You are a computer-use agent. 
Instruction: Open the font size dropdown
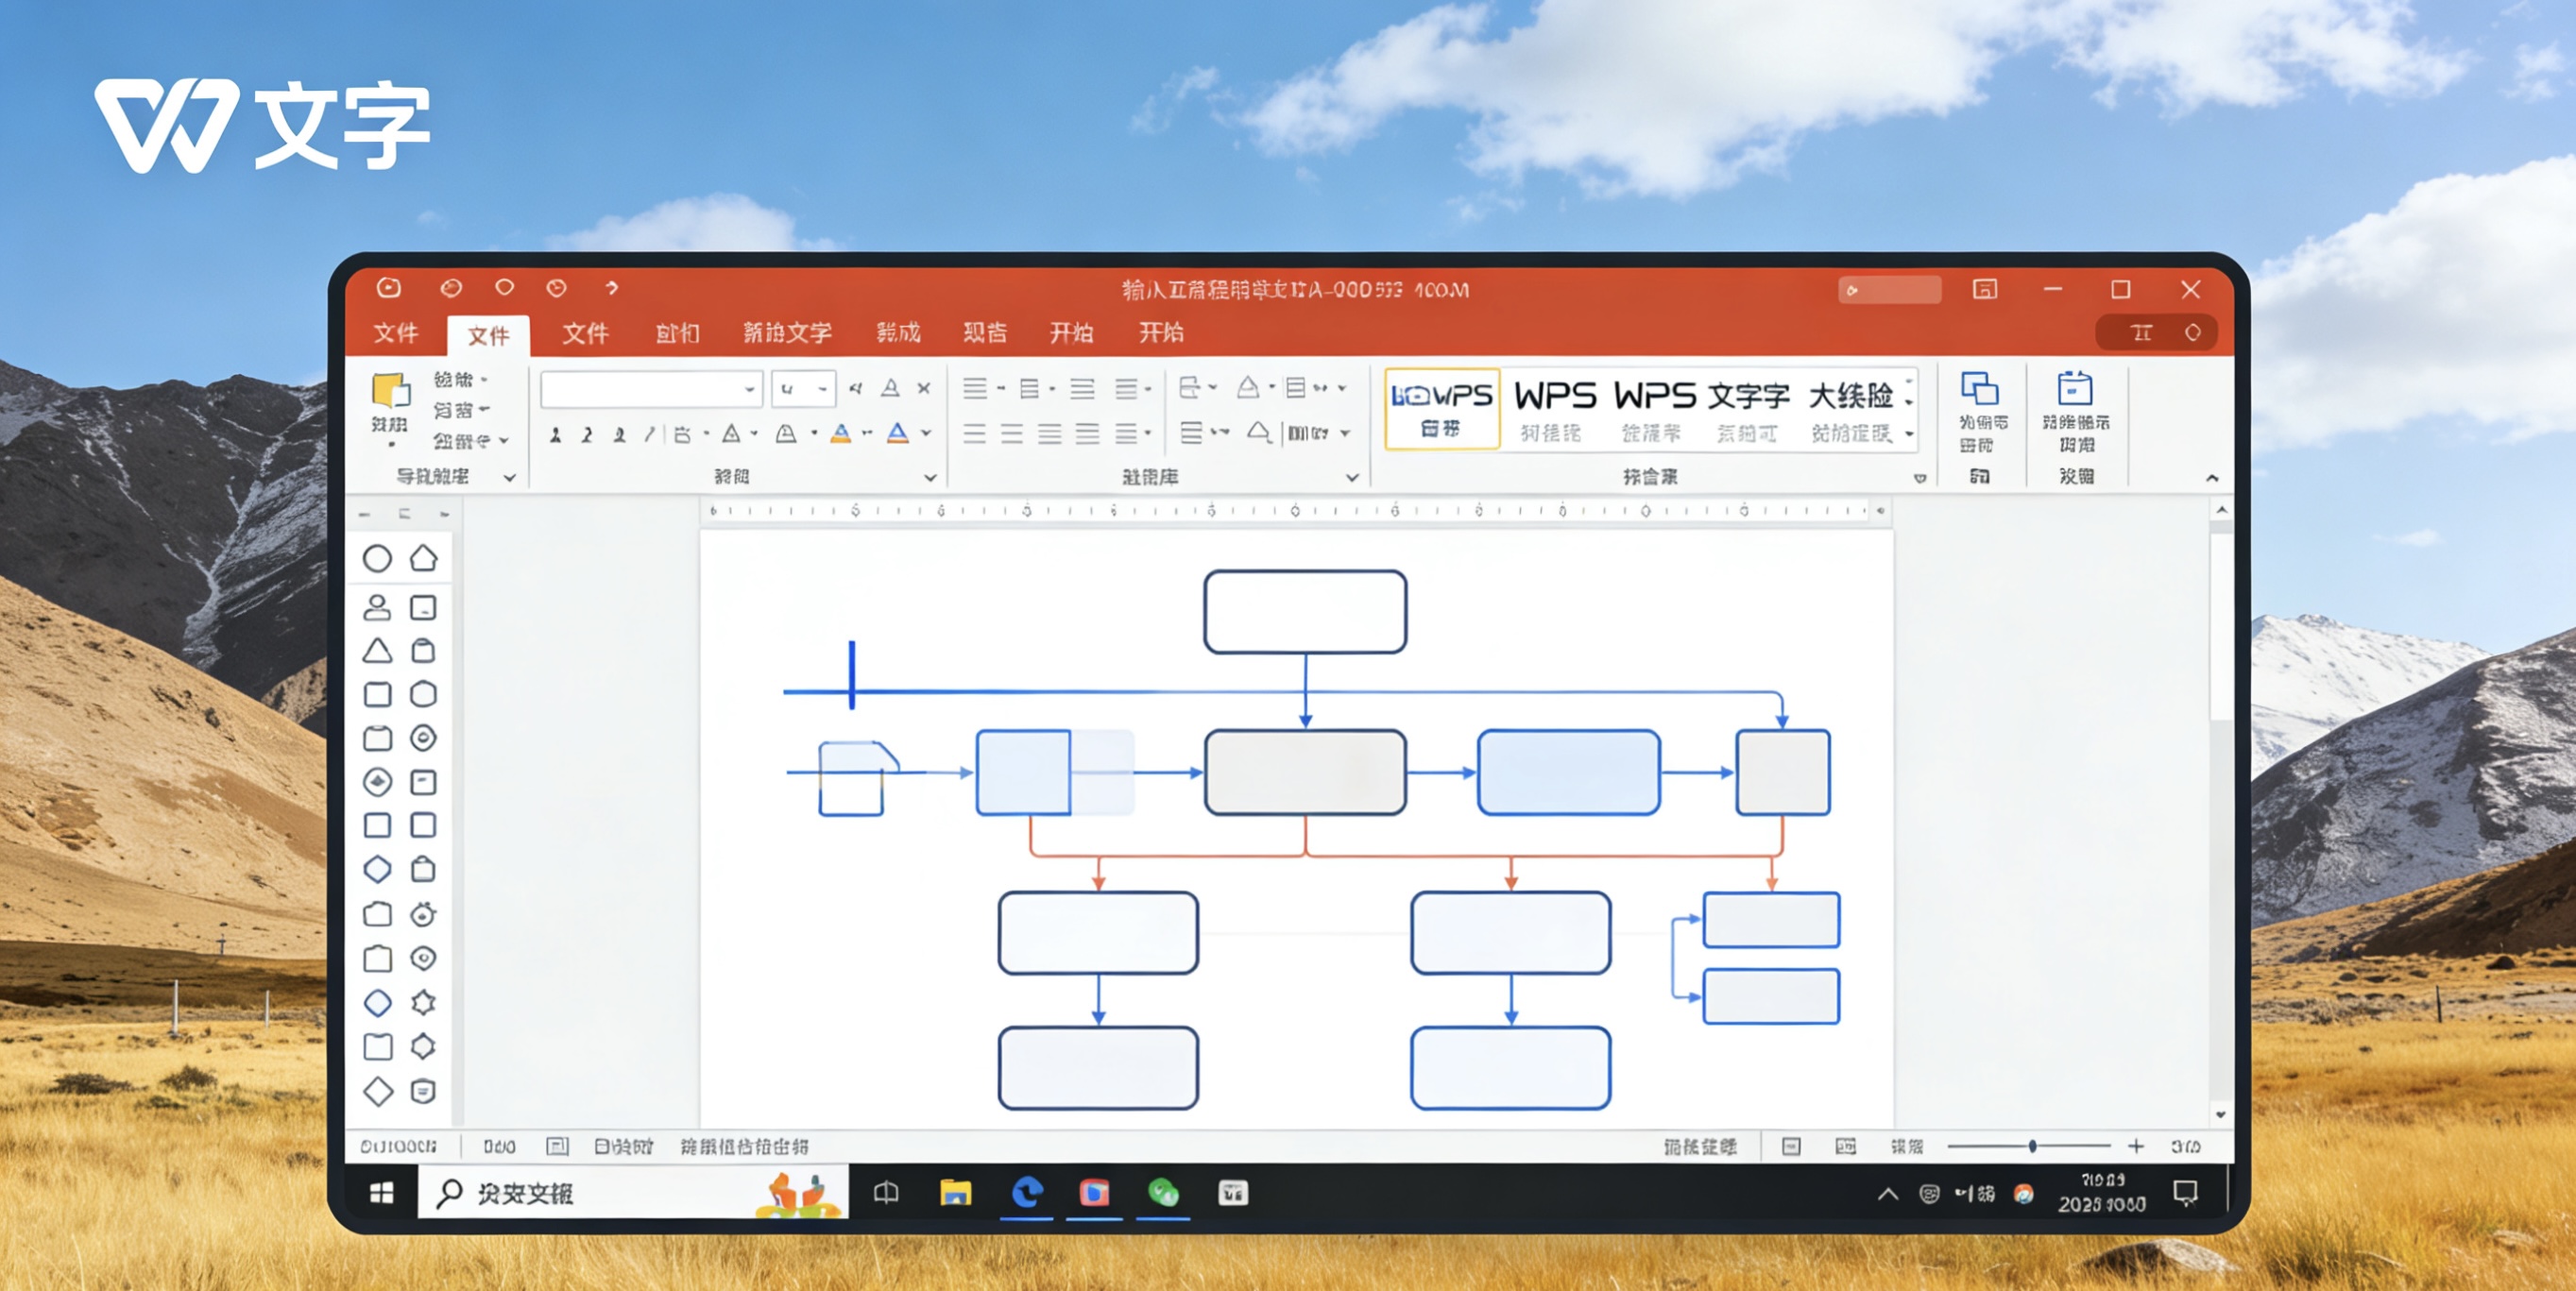pos(822,389)
